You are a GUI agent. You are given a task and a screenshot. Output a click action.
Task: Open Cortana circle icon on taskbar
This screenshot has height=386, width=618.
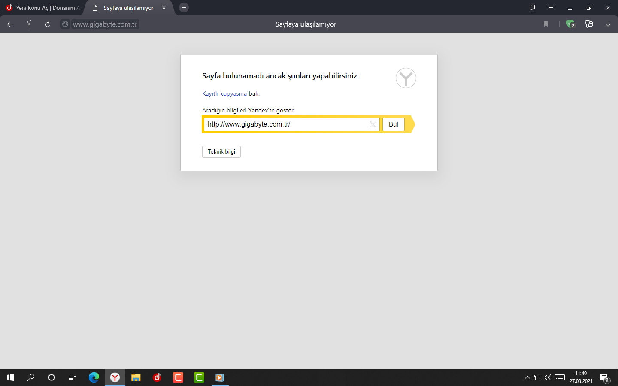point(51,377)
